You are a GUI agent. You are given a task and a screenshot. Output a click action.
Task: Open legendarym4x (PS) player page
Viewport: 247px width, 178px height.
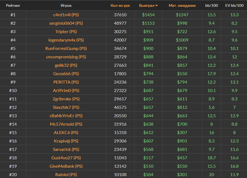(x=66, y=40)
